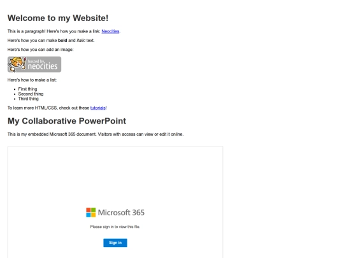This screenshot has width=344, height=258.
Task: Click the Microsoft four-color square logo
Action: (91, 212)
